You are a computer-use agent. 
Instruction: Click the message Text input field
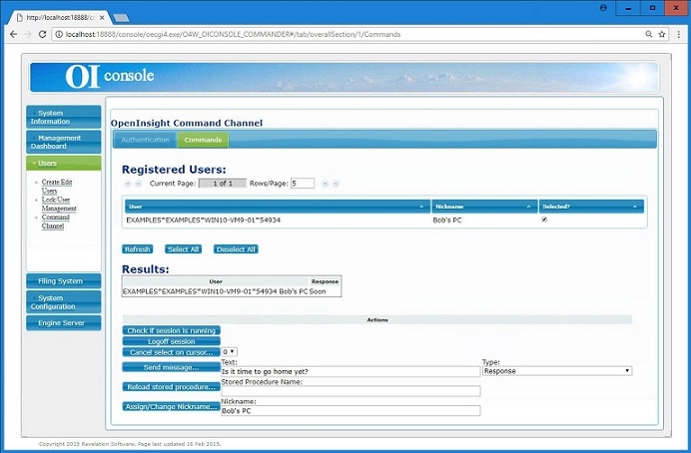pyautogui.click(x=350, y=371)
